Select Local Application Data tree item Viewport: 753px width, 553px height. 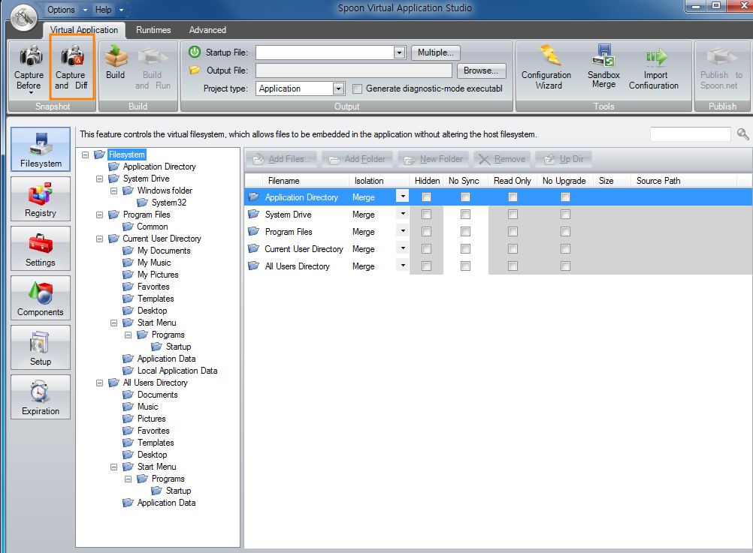pyautogui.click(x=177, y=371)
